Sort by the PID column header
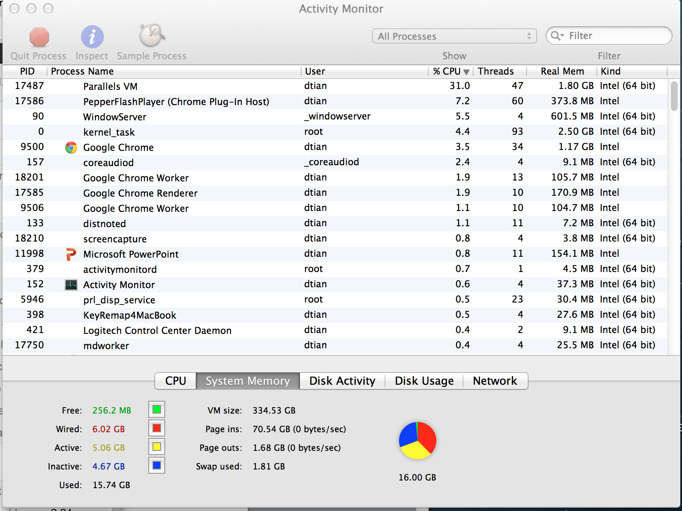The height and width of the screenshot is (511, 682). [x=25, y=71]
